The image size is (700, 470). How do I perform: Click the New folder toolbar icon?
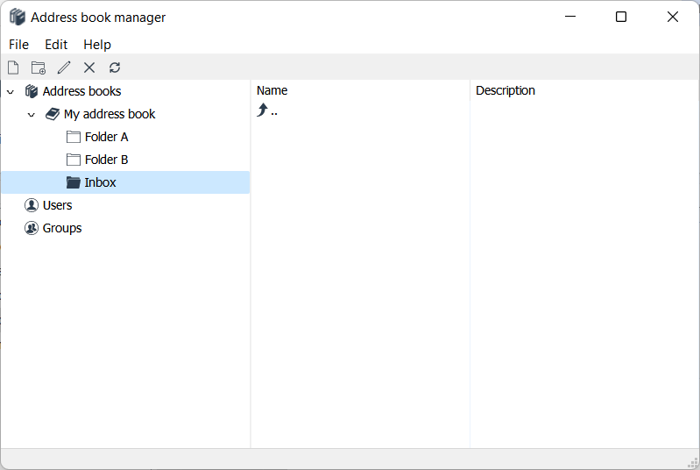(38, 68)
